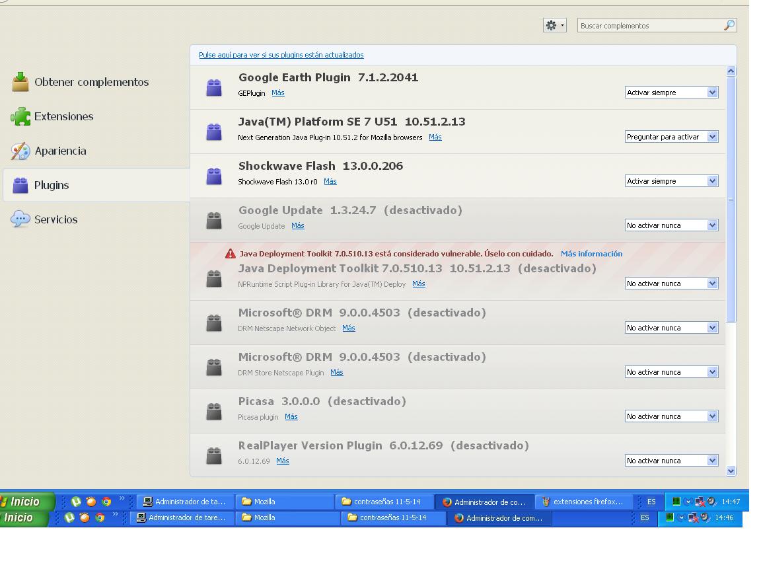The image size is (761, 571).
Task: Click 'Más' link next to GEPlugin
Action: tap(278, 93)
